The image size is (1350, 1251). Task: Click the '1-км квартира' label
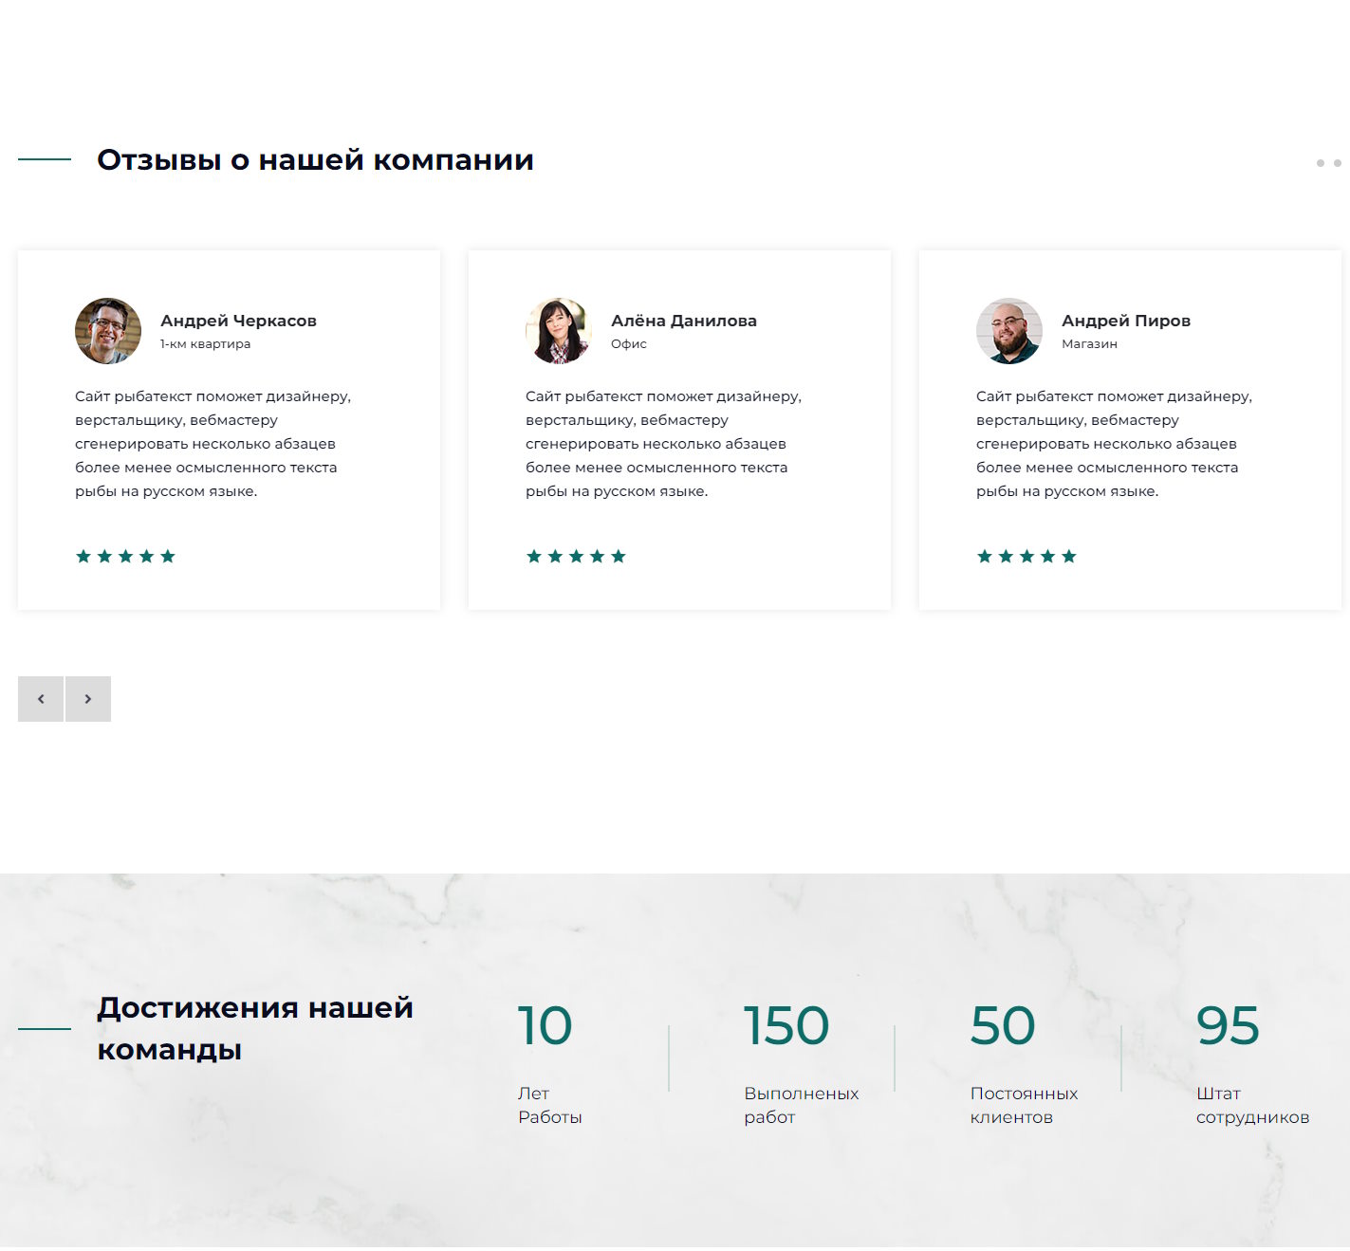tap(206, 344)
